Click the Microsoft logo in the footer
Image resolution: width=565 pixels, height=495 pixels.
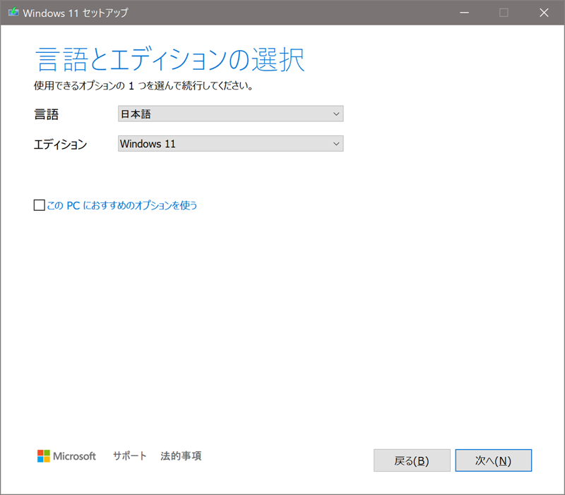pyautogui.click(x=66, y=456)
